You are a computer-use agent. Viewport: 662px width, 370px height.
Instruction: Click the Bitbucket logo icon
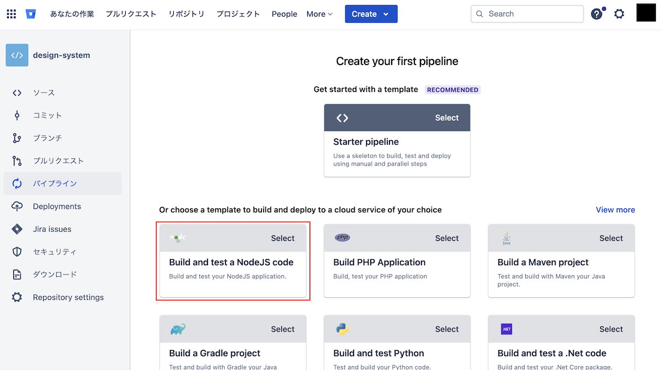tap(30, 14)
